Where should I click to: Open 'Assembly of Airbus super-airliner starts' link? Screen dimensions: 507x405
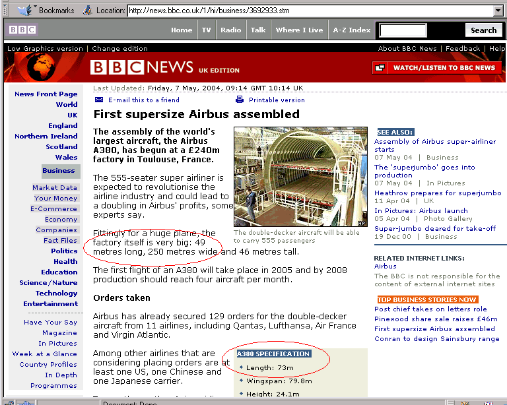(435, 145)
